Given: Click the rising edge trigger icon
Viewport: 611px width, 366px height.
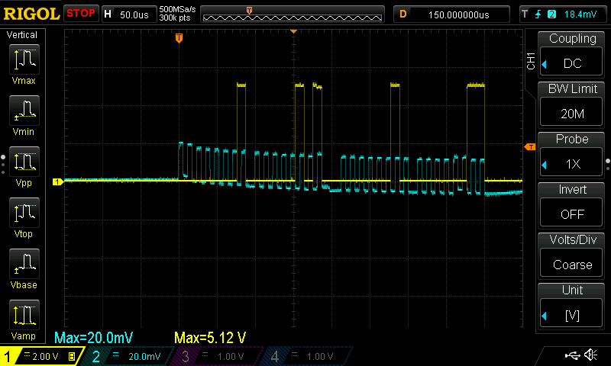Looking at the screenshot, I should coord(538,14).
